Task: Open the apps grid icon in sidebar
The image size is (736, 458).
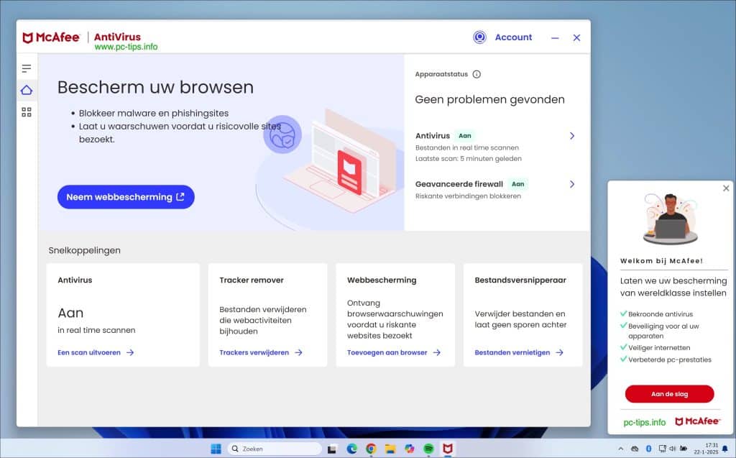Action: pos(27,111)
